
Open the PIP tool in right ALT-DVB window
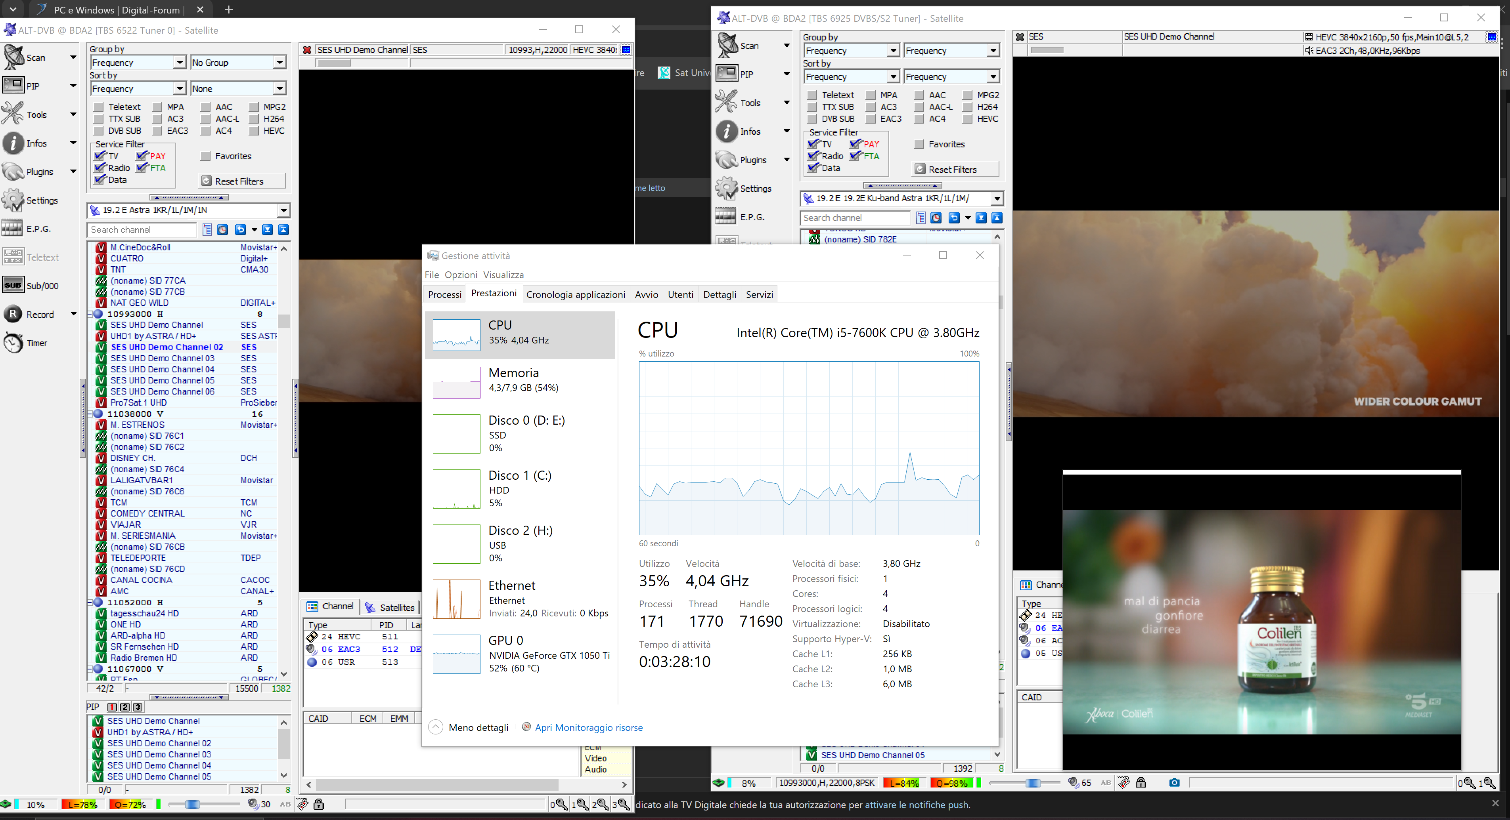pyautogui.click(x=735, y=74)
